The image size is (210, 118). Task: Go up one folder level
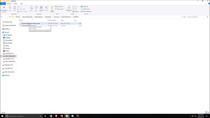click(10, 17)
